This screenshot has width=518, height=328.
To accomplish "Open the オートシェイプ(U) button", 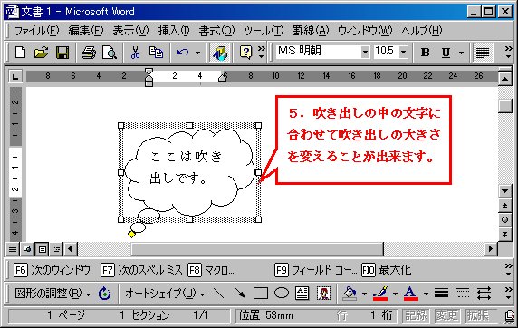I will tap(165, 294).
